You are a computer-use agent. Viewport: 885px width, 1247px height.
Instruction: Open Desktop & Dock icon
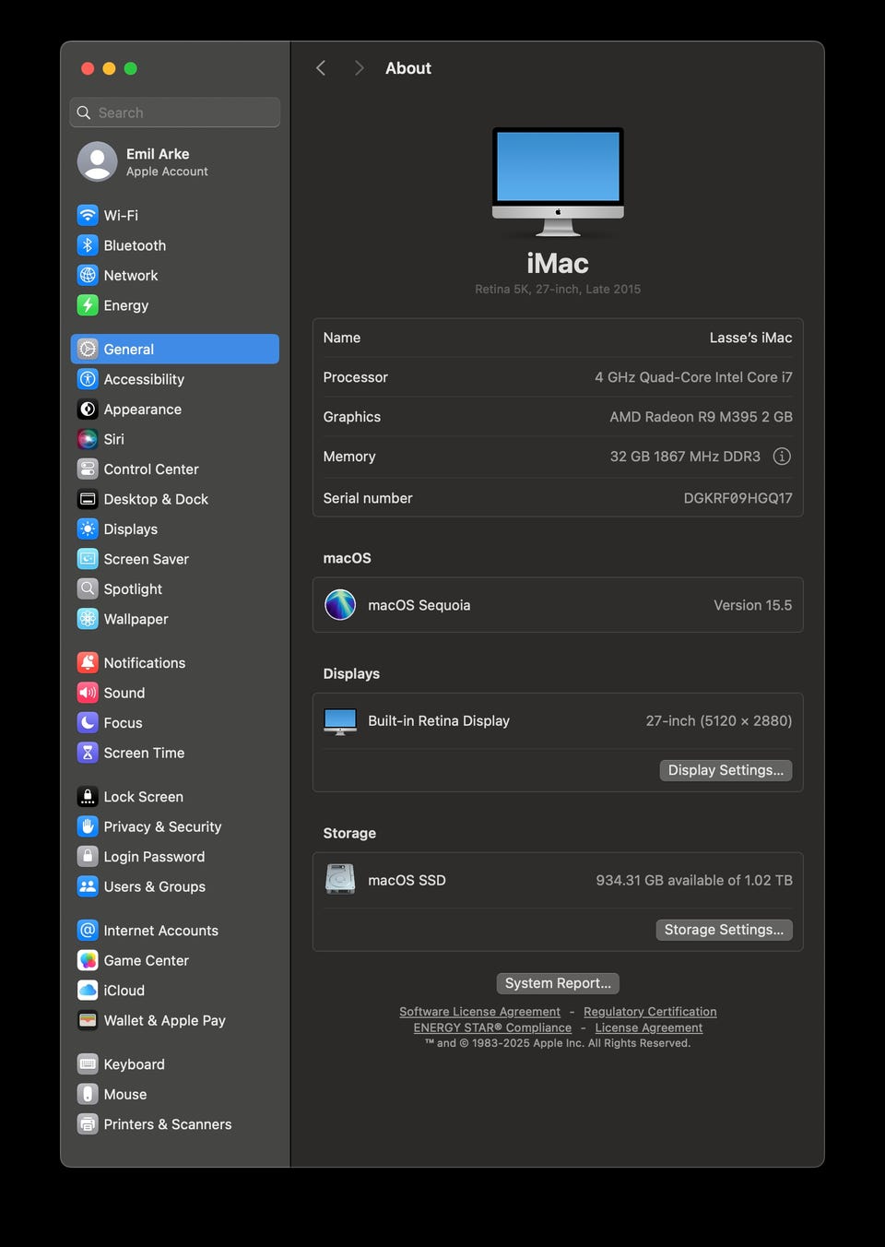pyautogui.click(x=88, y=499)
